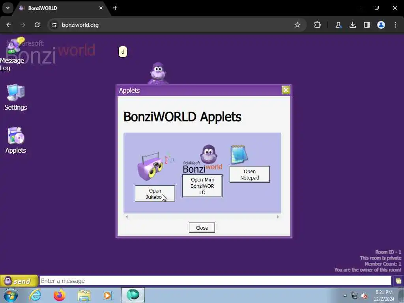Screen dimensions: 404x303
Task: Click the Open Jukebox button
Action: tap(155, 194)
